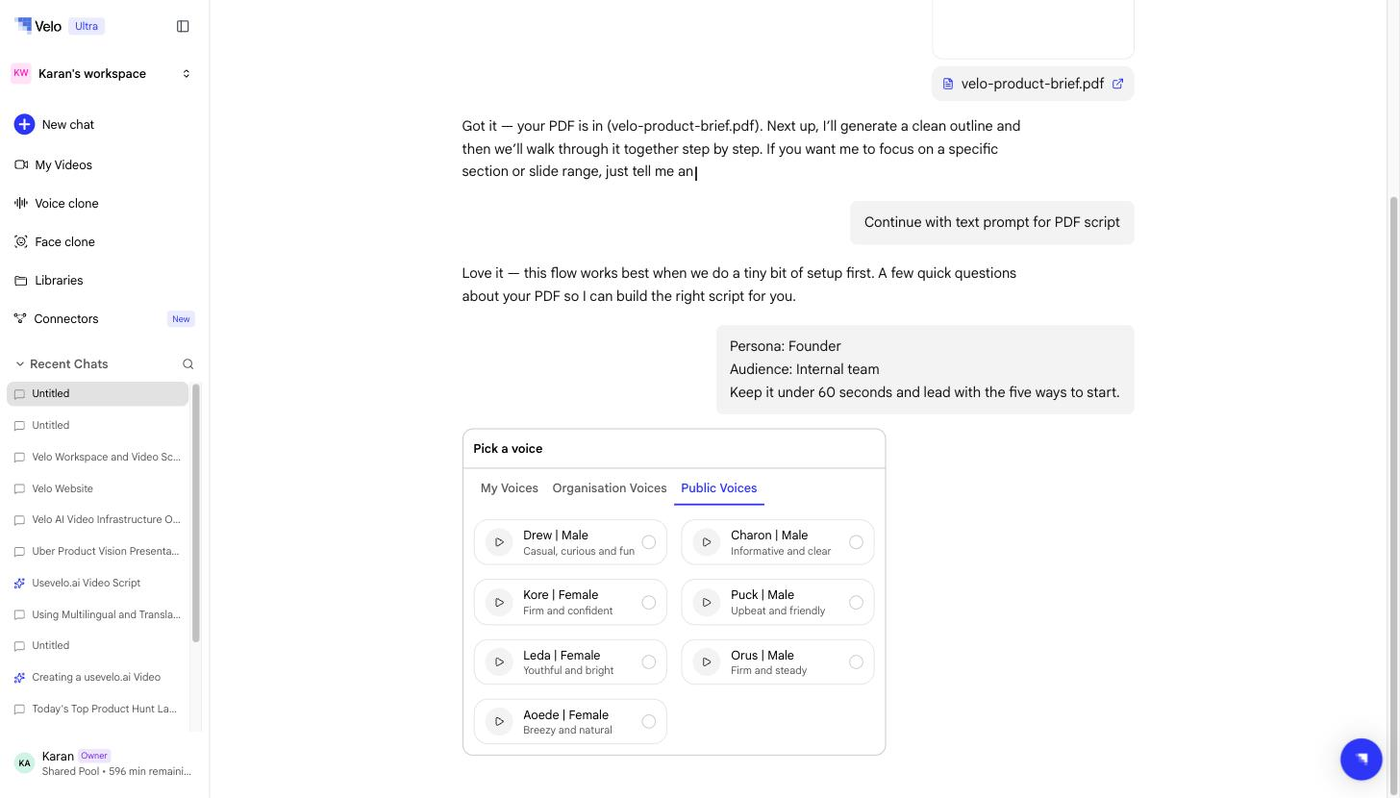Select the Puck Male voice radio button

coord(856,603)
